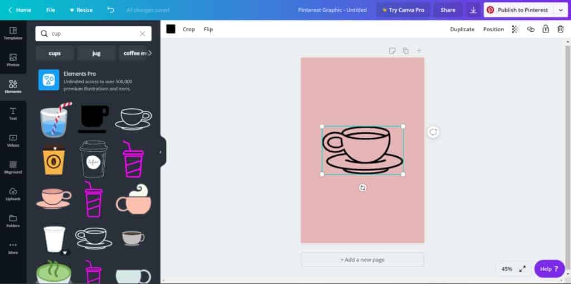Click the Elements Pro icon

click(49, 80)
